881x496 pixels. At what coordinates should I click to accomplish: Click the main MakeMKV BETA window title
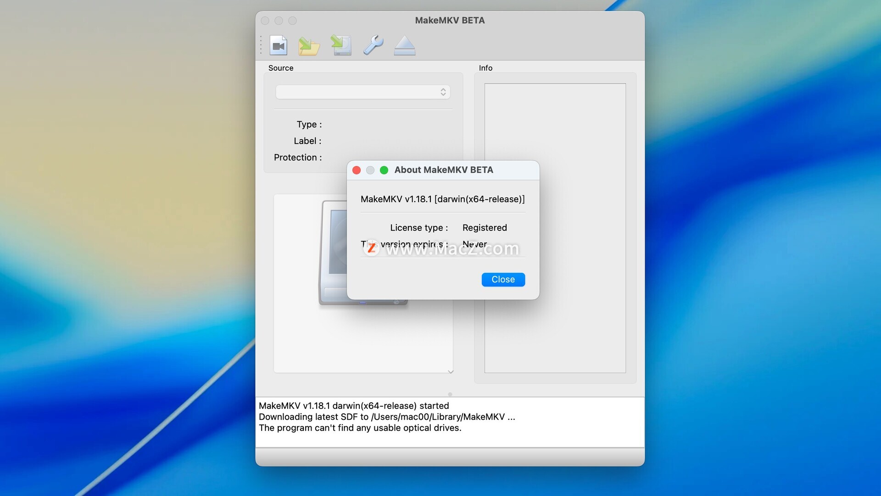[x=450, y=20]
